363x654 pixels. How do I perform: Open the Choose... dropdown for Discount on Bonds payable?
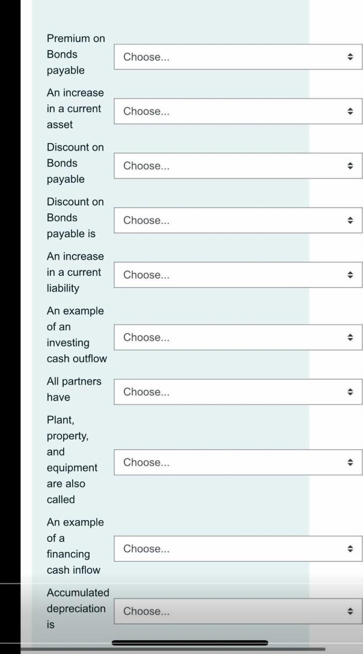pyautogui.click(x=237, y=165)
